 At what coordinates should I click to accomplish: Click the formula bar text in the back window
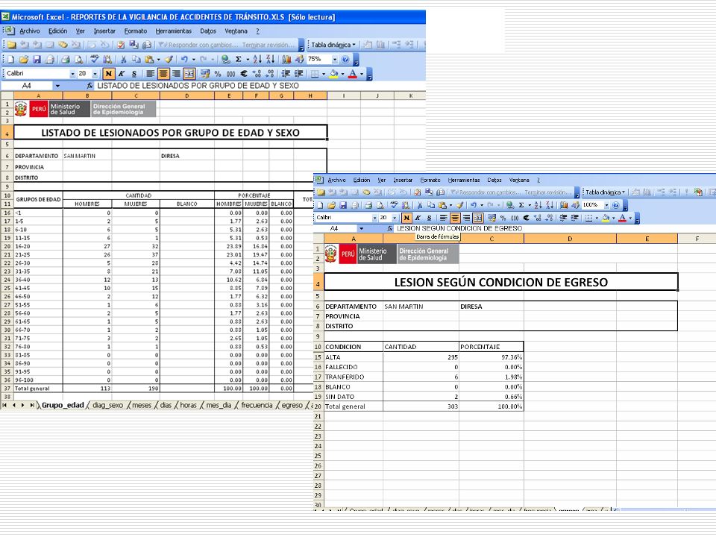[x=198, y=86]
